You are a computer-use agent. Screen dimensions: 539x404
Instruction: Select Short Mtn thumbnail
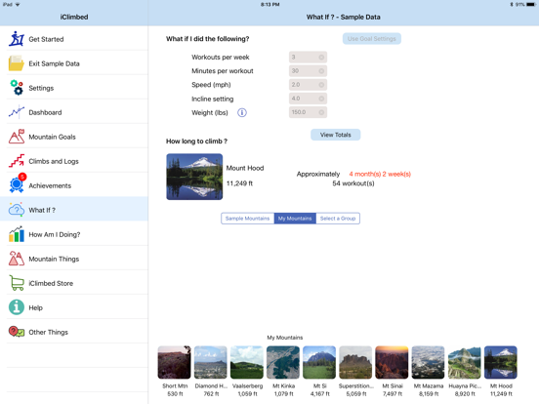coord(174,362)
